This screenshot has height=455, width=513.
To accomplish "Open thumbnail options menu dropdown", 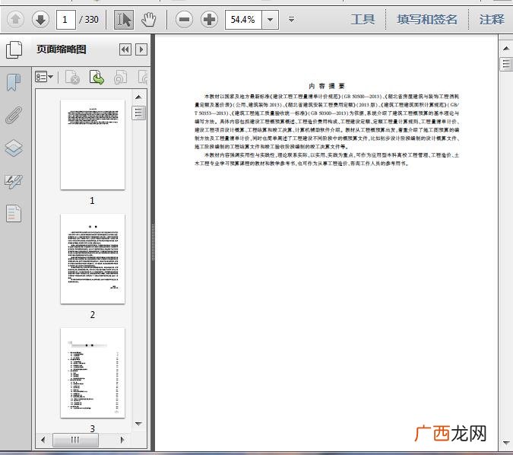I will pyautogui.click(x=44, y=78).
